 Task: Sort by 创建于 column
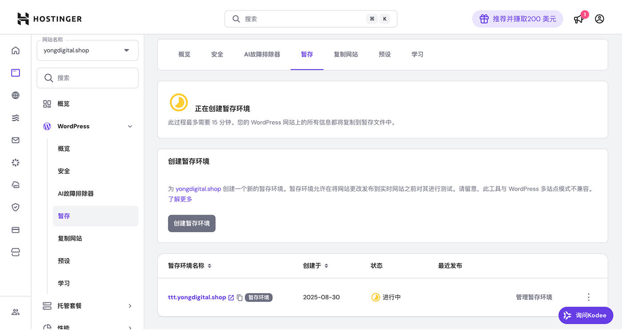point(316,266)
